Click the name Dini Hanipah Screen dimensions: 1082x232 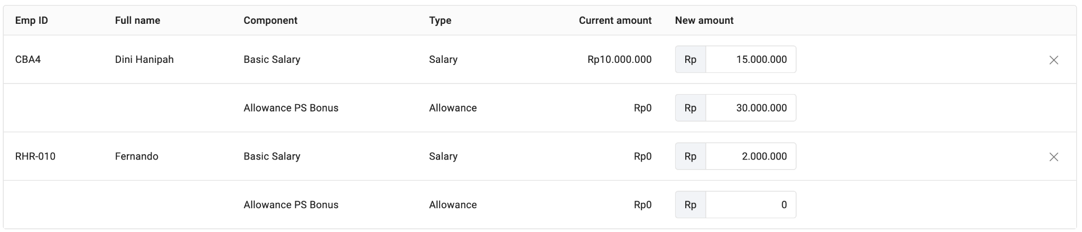pyautogui.click(x=144, y=60)
